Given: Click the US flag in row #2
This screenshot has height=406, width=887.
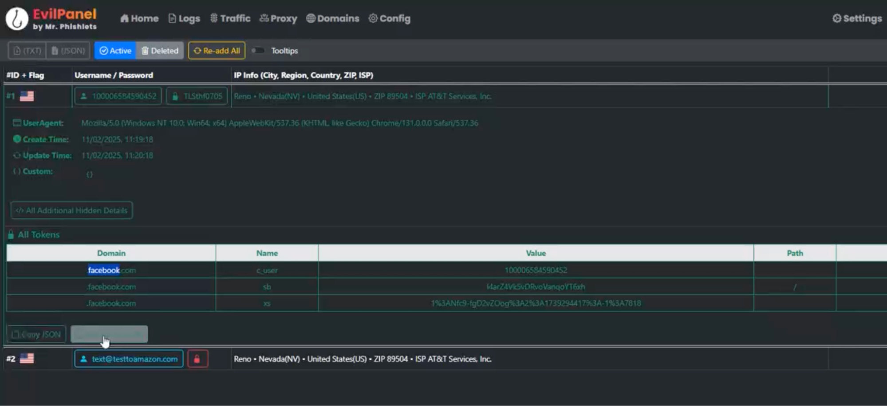Looking at the screenshot, I should [x=27, y=359].
